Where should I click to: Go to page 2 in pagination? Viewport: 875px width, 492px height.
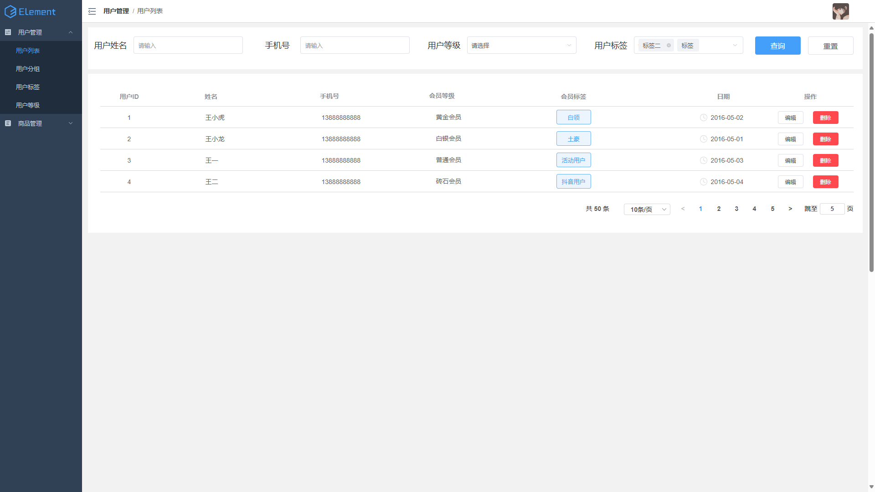(x=719, y=209)
